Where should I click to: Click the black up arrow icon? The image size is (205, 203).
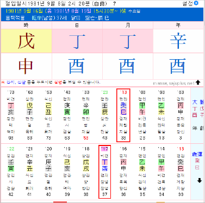click(x=198, y=83)
